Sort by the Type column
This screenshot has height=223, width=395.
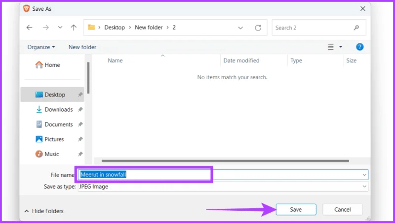click(x=296, y=61)
